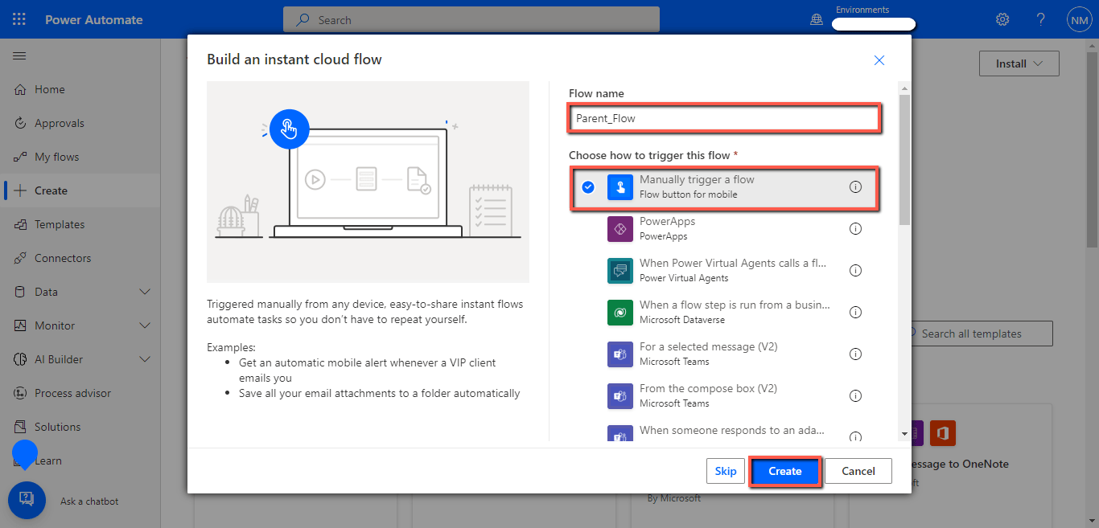
Task: Click the trigger list scrollbar down arrow
Action: [x=904, y=434]
